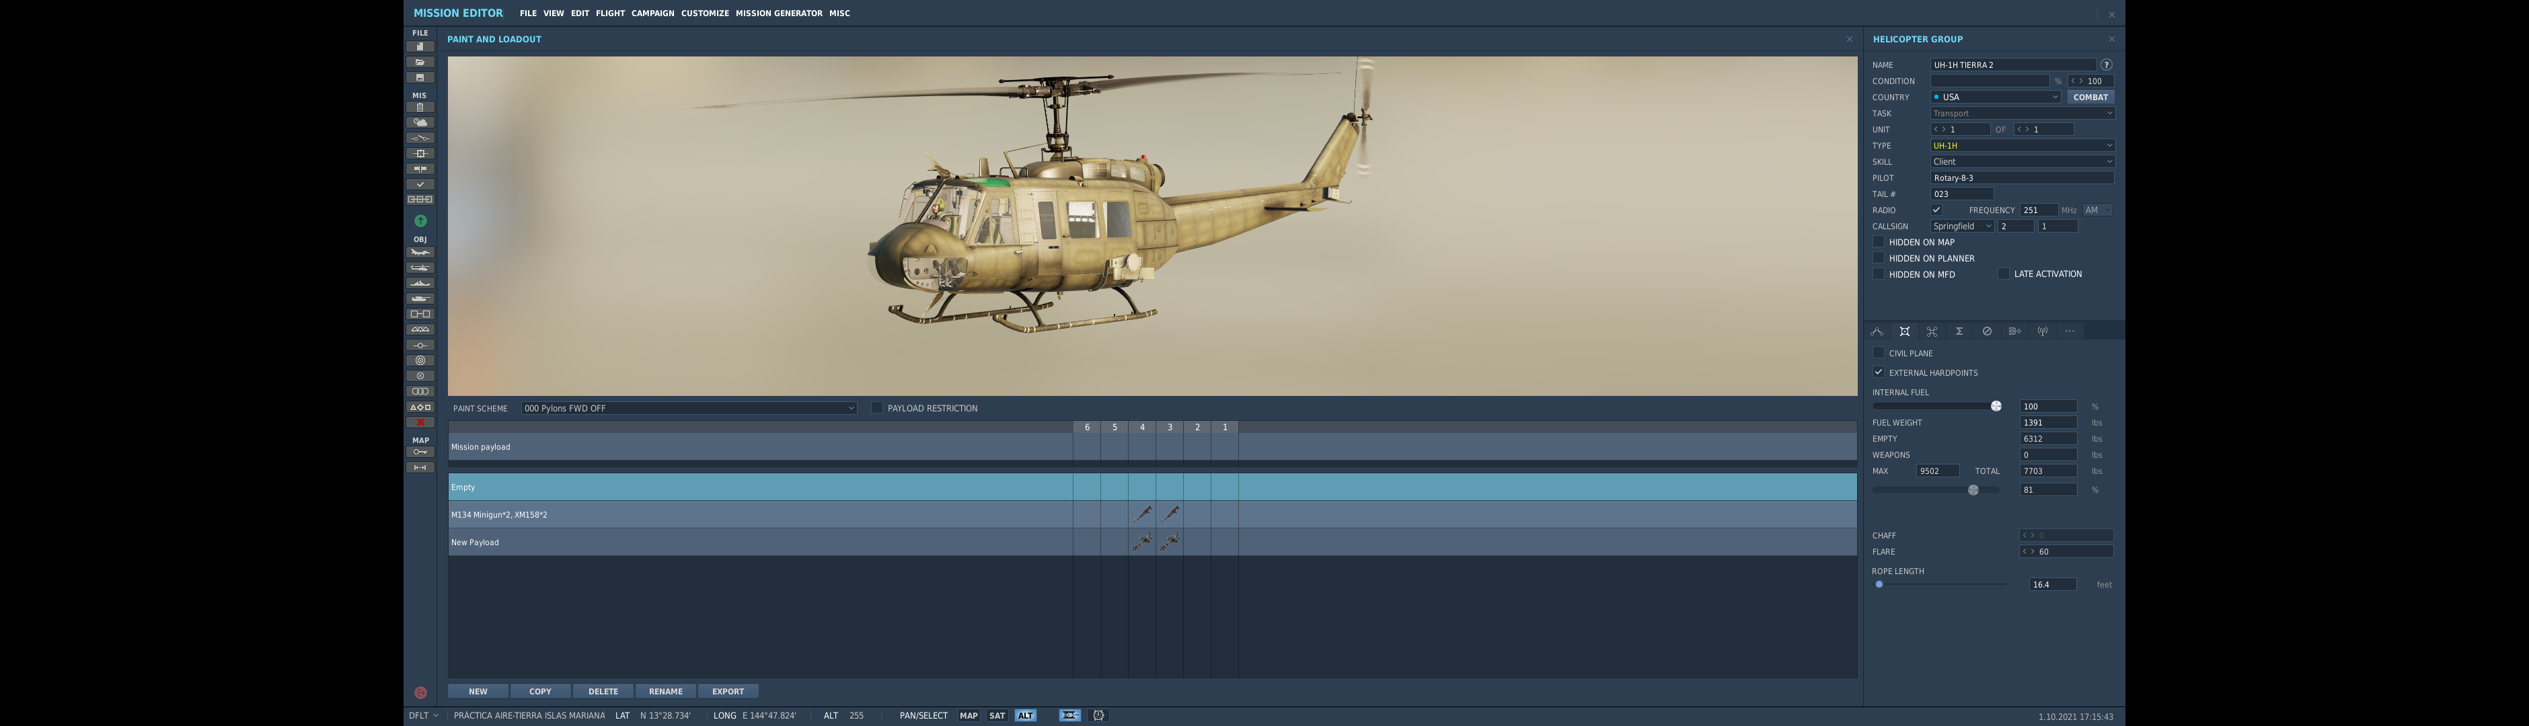Select the helicopter group tool
This screenshot has width=2529, height=726.
pyautogui.click(x=420, y=268)
